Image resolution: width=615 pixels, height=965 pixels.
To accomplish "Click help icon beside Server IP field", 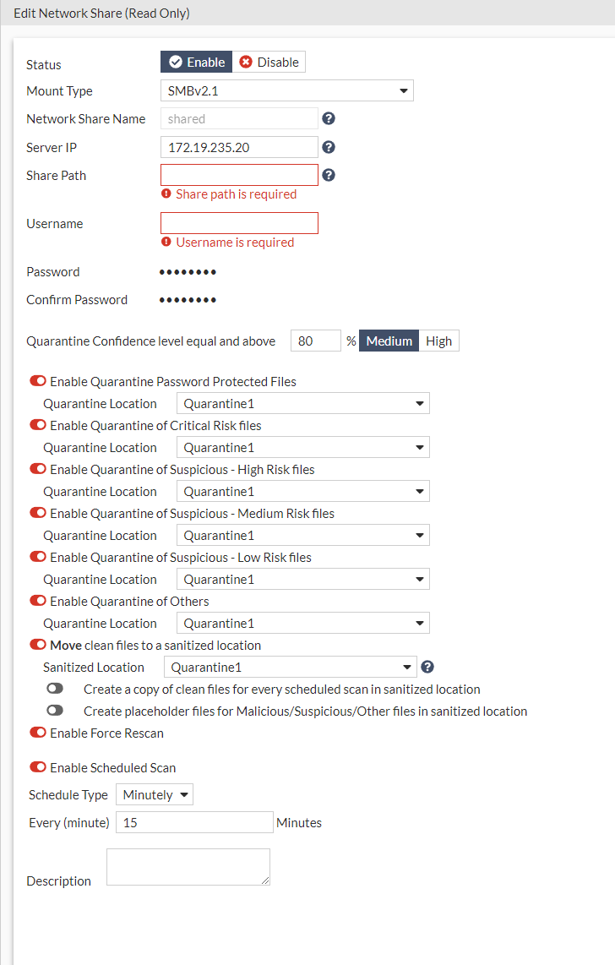I will point(329,147).
